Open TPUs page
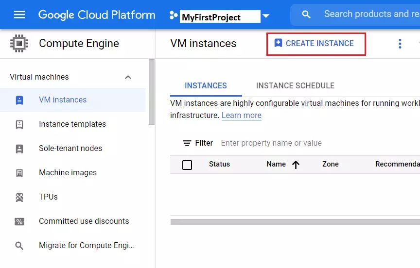 point(48,197)
